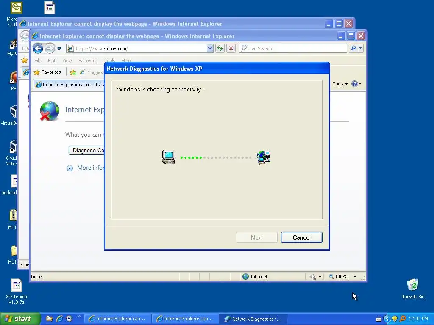Switch to Network Diagnostics taskbar button

pos(253,319)
